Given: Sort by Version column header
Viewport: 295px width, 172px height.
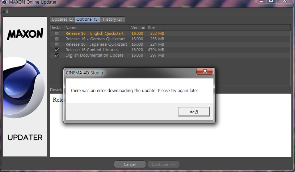Looking at the screenshot, I should tap(138, 28).
